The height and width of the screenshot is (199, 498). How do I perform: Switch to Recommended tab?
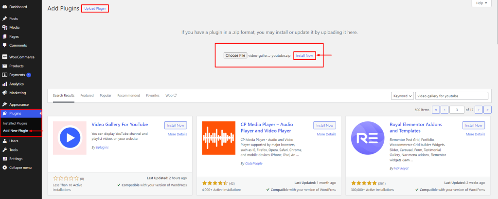click(128, 96)
